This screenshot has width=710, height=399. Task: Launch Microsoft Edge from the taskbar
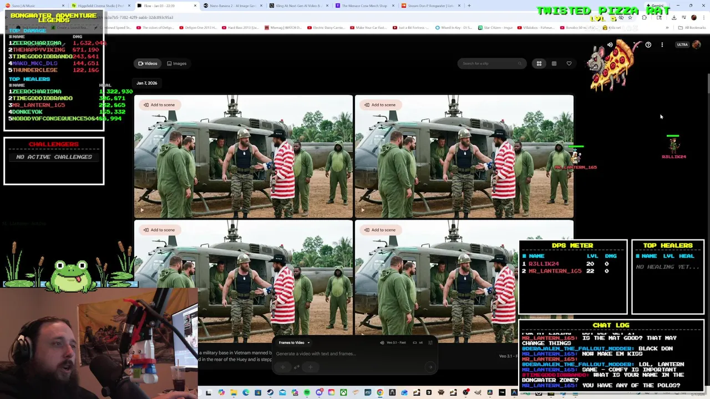coord(246,393)
